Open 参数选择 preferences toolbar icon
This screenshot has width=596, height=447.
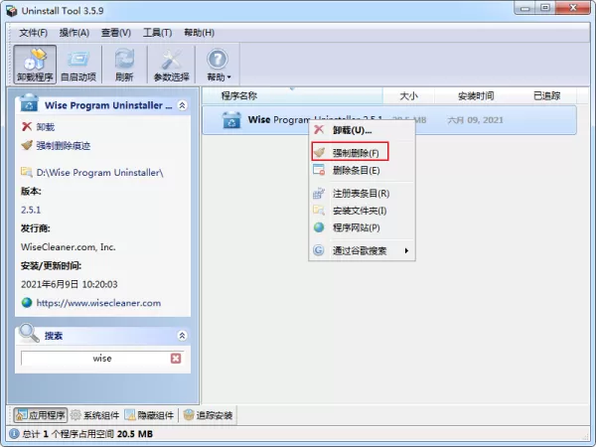coord(171,65)
